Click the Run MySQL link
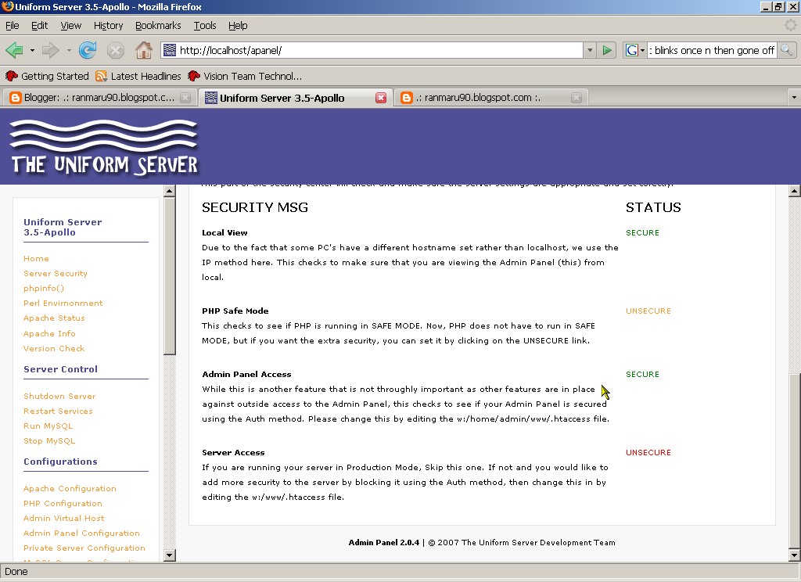 [x=48, y=426]
